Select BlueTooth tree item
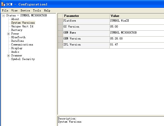 pyautogui.click(x=18, y=37)
